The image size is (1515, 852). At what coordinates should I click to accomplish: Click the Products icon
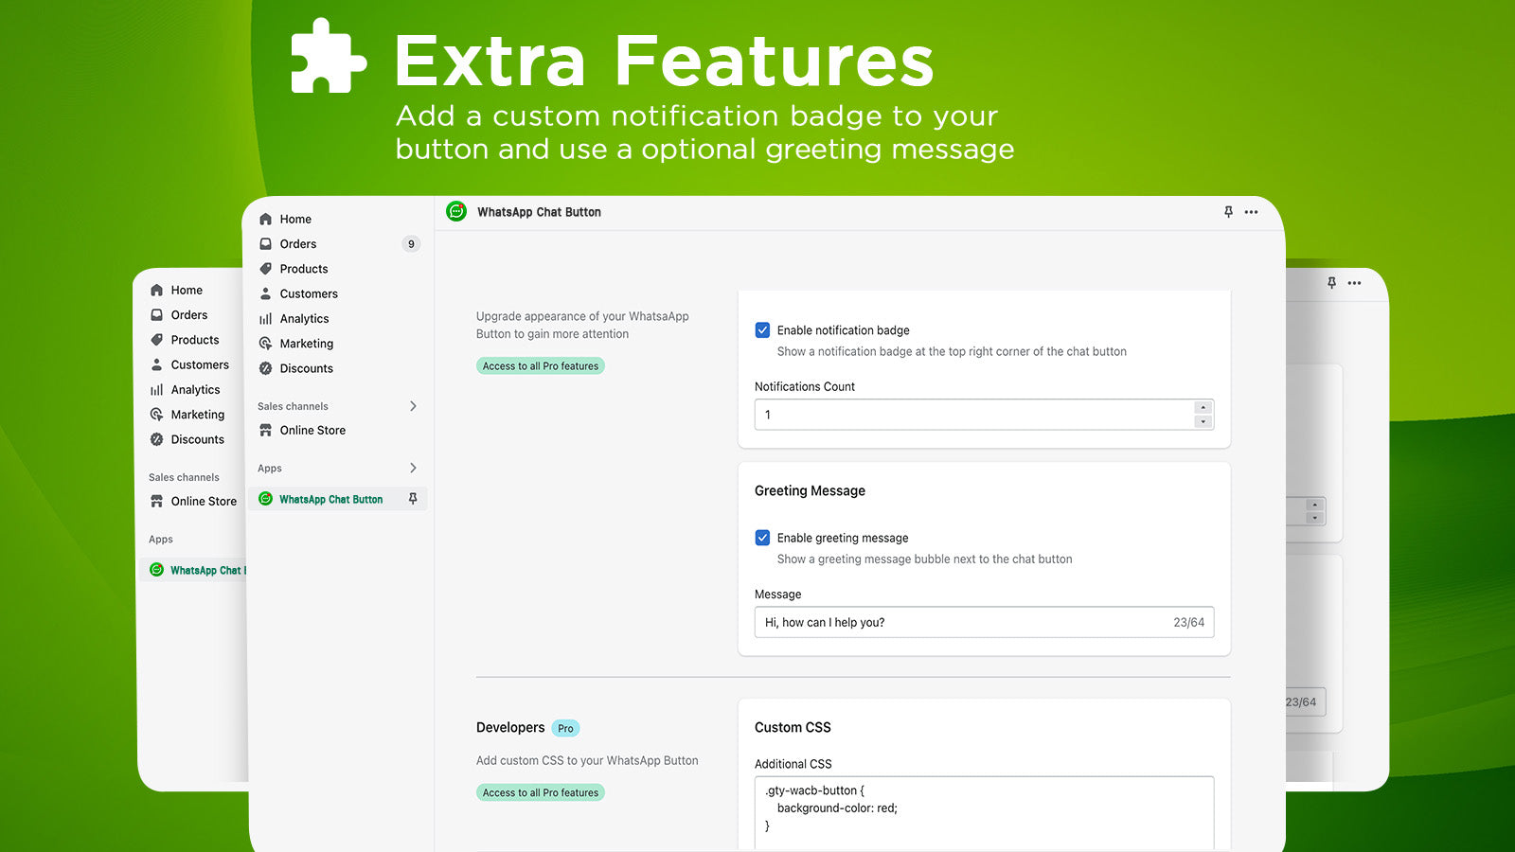click(x=266, y=269)
